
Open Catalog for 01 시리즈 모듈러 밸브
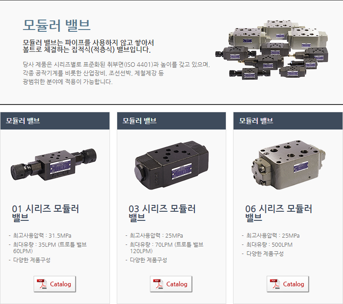[x=55, y=284]
